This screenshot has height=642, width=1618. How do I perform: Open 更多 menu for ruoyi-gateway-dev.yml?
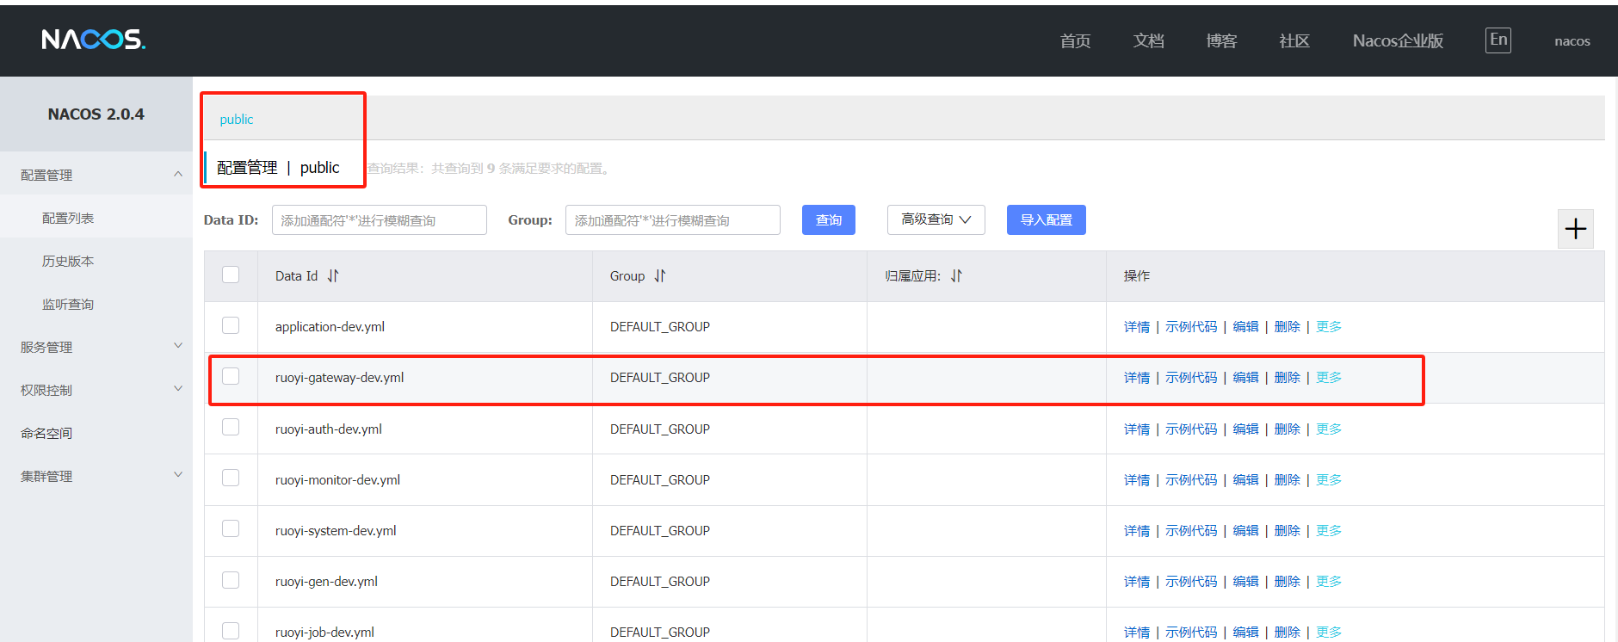[1329, 378]
